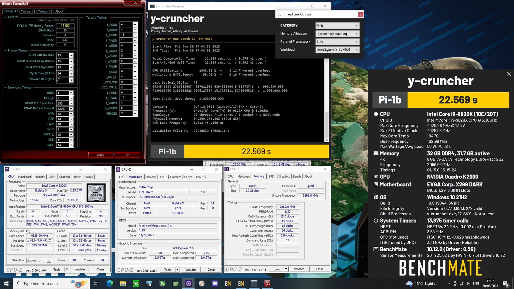The width and height of the screenshot is (514, 289).
Task: Click the clock showing 17:07 30/06/2023
Action: [490, 283]
